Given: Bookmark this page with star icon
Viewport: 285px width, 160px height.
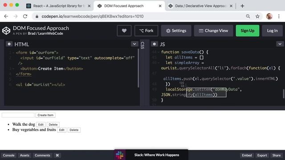Looking at the screenshot, I should [x=257, y=16].
